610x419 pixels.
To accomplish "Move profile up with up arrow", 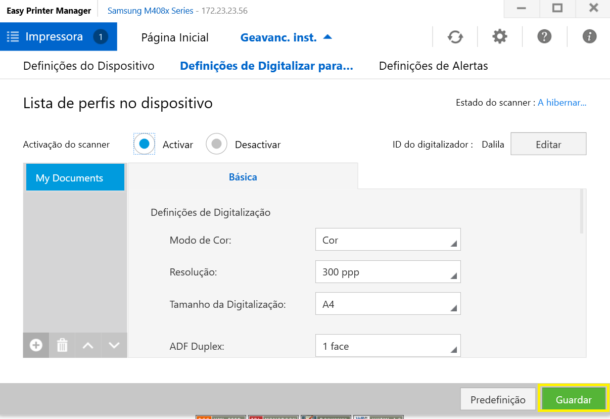I will click(88, 345).
